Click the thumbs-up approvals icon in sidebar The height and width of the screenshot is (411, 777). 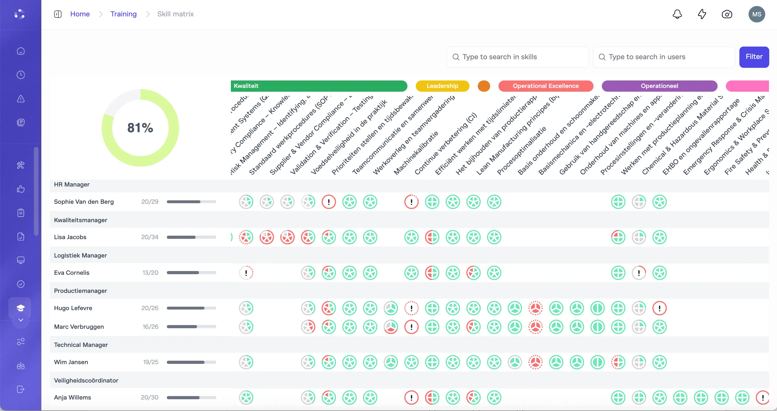tap(20, 189)
